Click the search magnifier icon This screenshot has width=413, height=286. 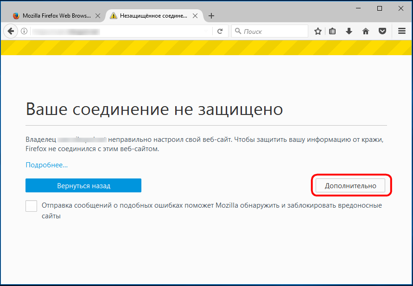click(238, 31)
